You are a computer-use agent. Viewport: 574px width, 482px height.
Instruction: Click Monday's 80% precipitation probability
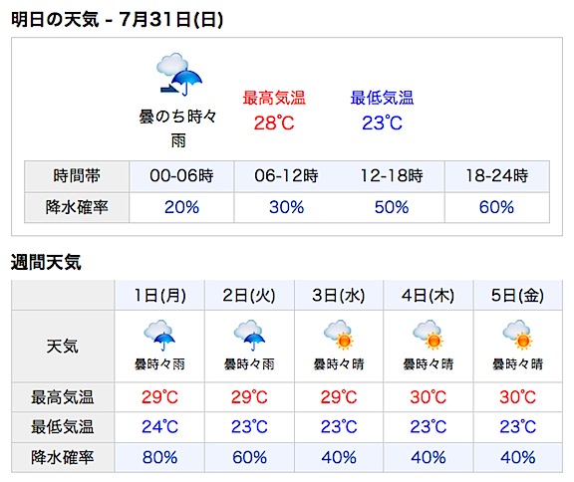(x=159, y=457)
